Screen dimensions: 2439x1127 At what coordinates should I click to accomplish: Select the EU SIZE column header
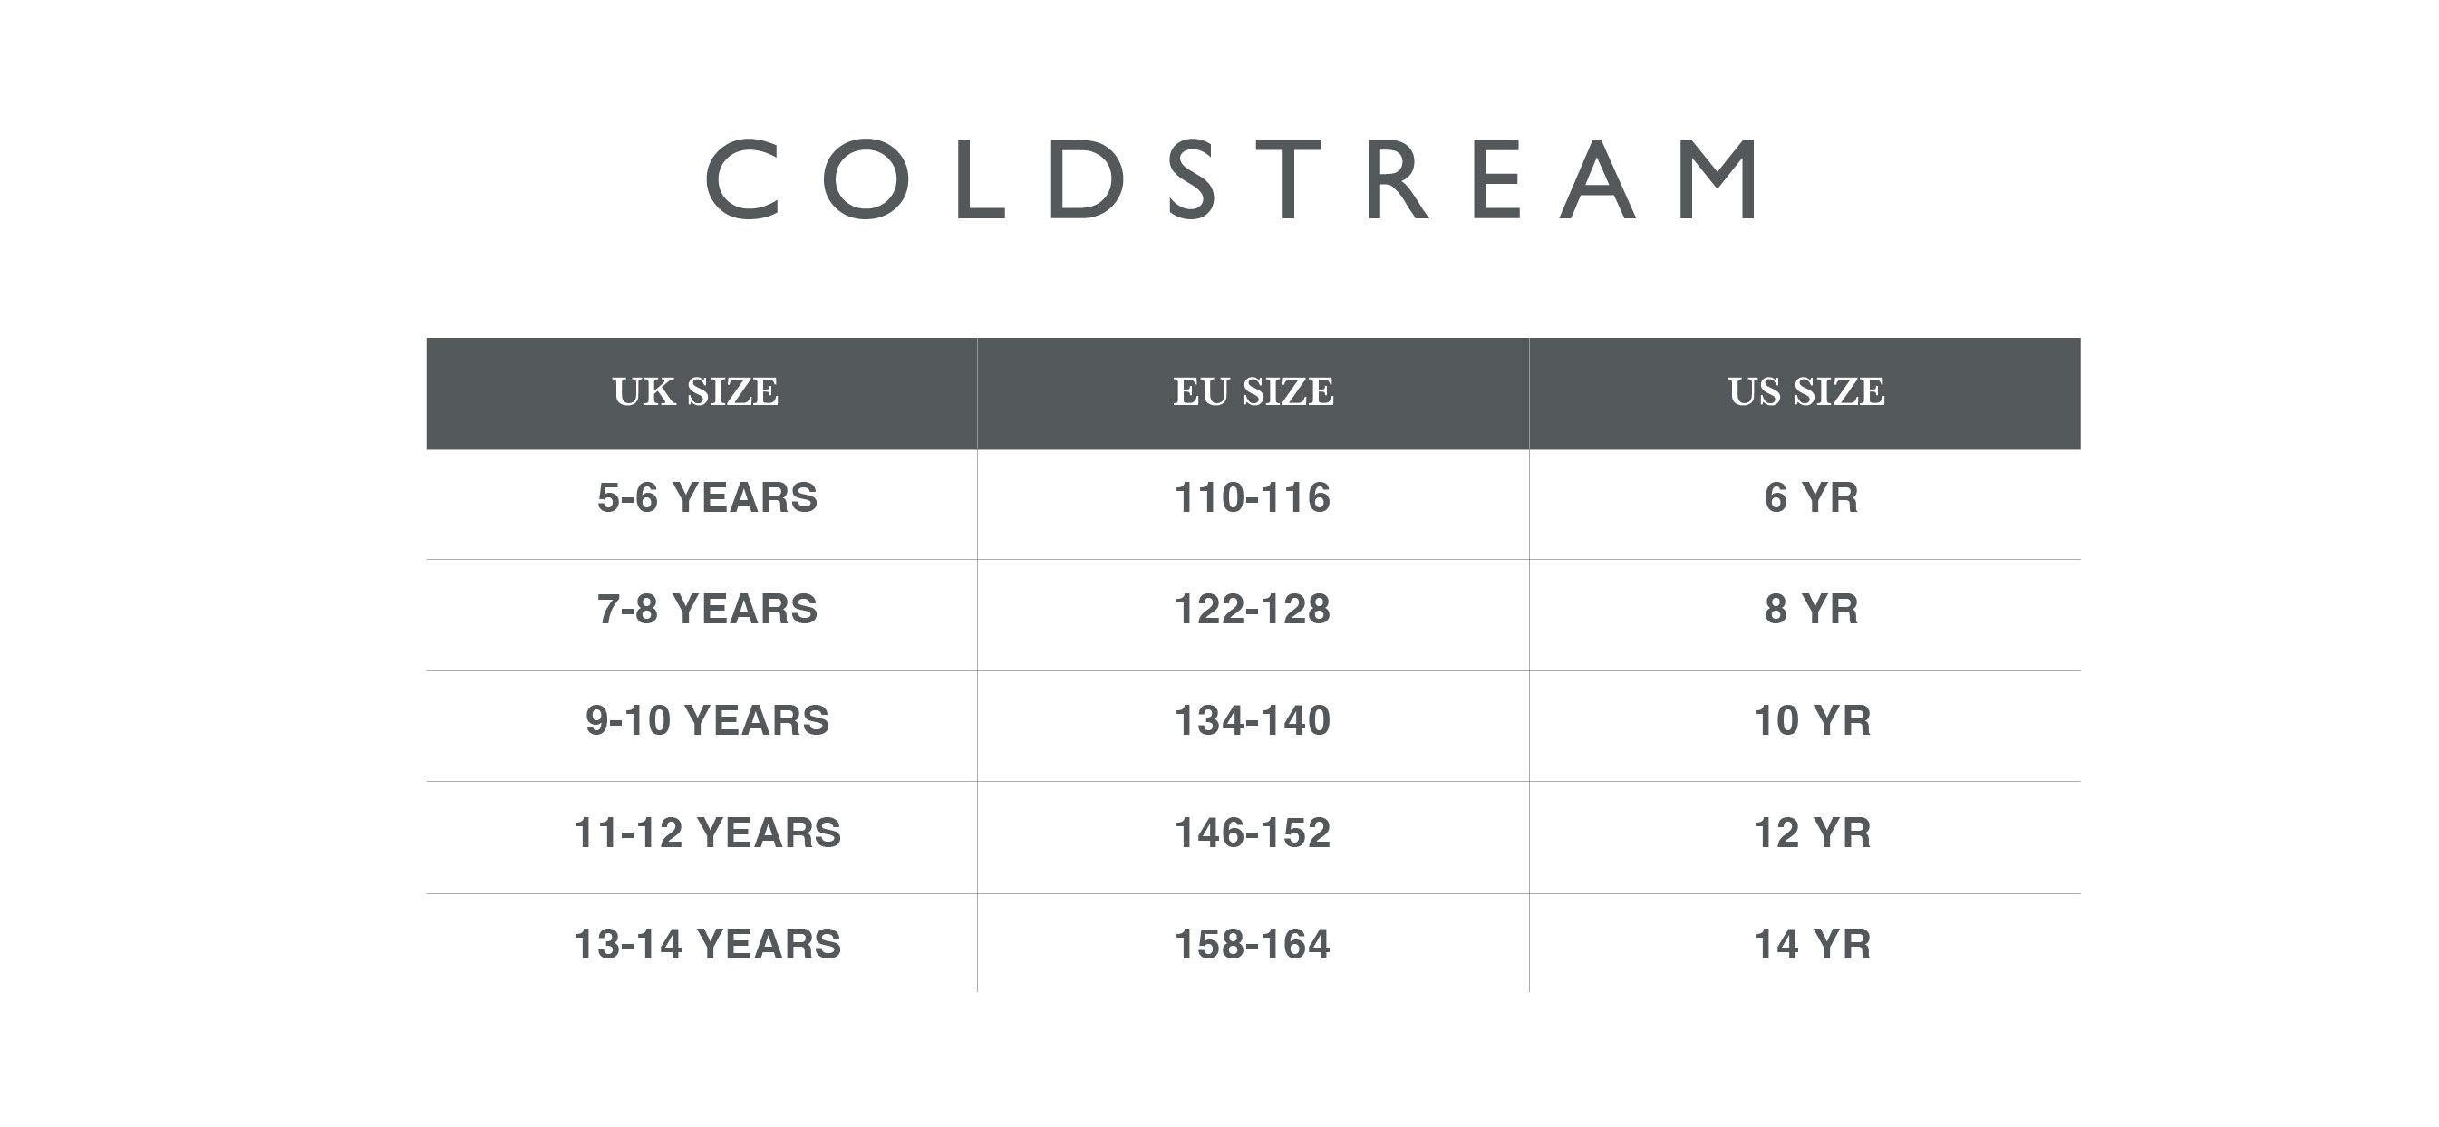(x=1253, y=391)
